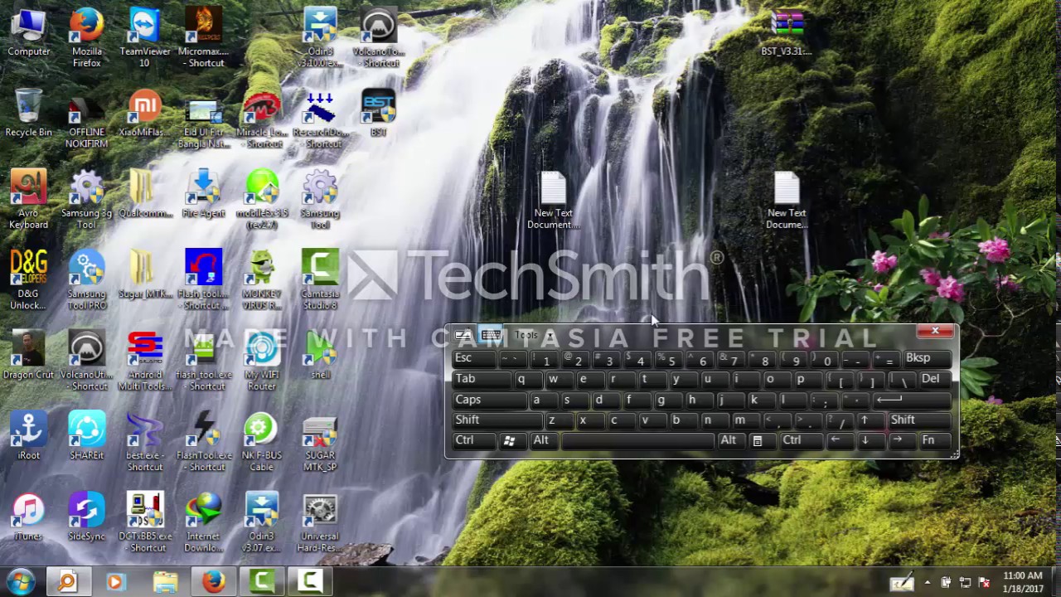Switch to Firefox on the taskbar
The width and height of the screenshot is (1061, 597).
tap(214, 582)
